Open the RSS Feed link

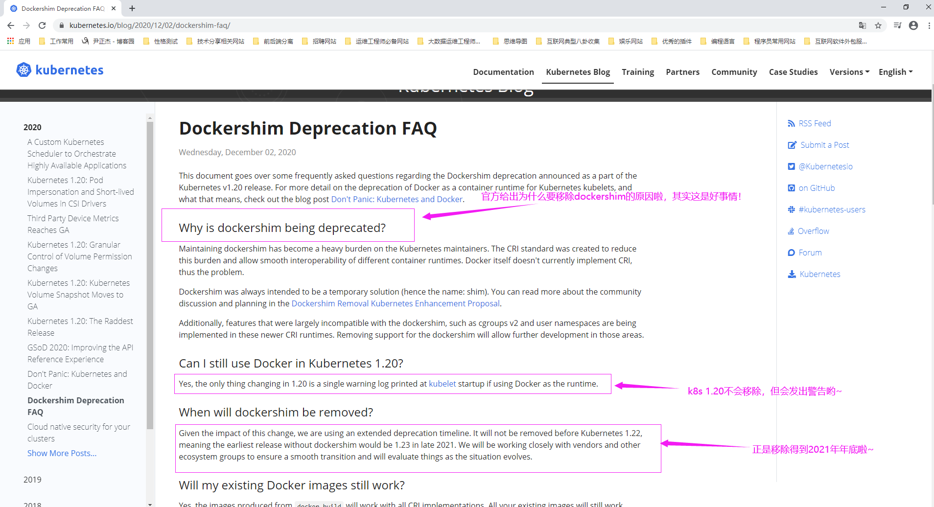click(x=814, y=123)
